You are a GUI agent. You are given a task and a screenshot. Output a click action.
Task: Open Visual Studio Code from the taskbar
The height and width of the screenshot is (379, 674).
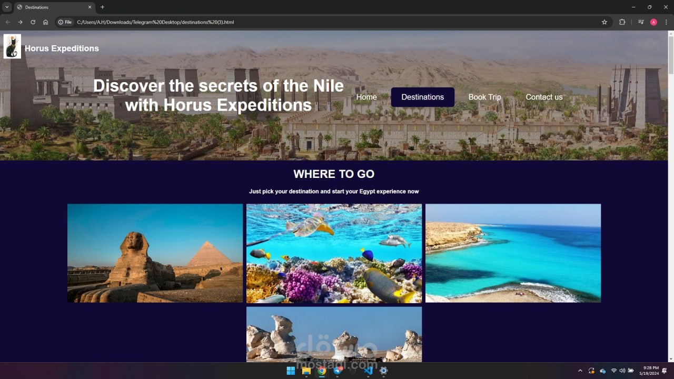click(368, 371)
